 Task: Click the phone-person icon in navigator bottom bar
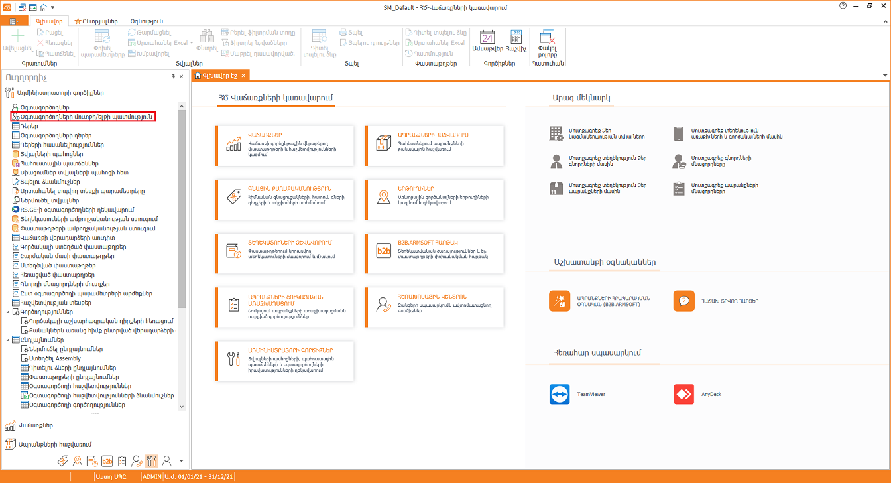pyautogui.click(x=137, y=460)
